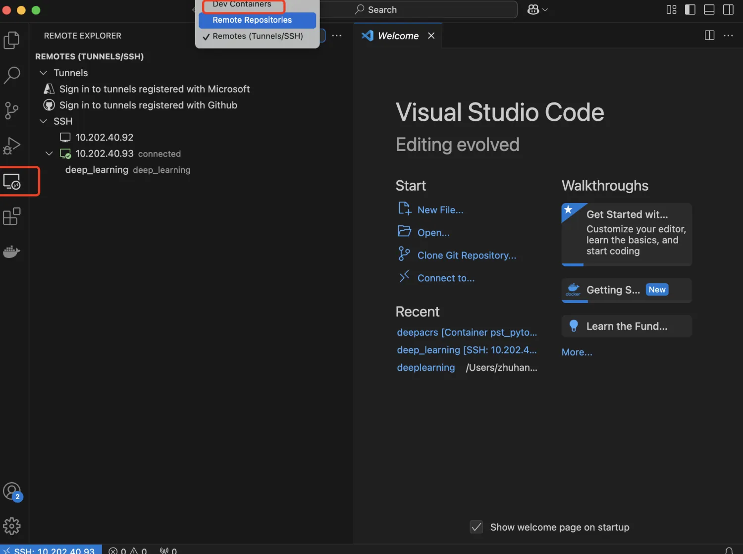Click New File link

[x=440, y=210]
